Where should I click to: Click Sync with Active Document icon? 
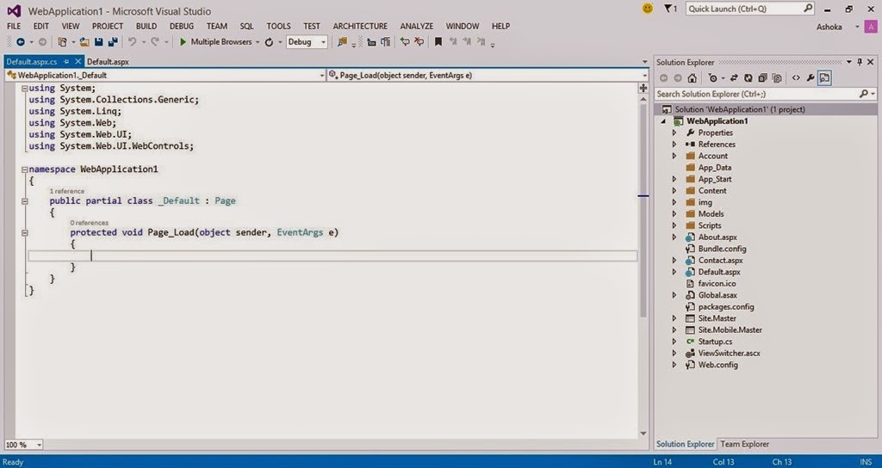tap(734, 78)
